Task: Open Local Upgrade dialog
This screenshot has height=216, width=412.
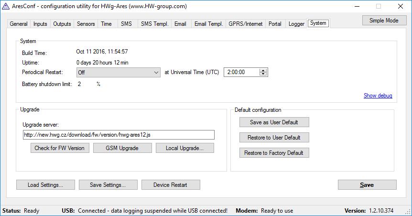Action: point(184,148)
